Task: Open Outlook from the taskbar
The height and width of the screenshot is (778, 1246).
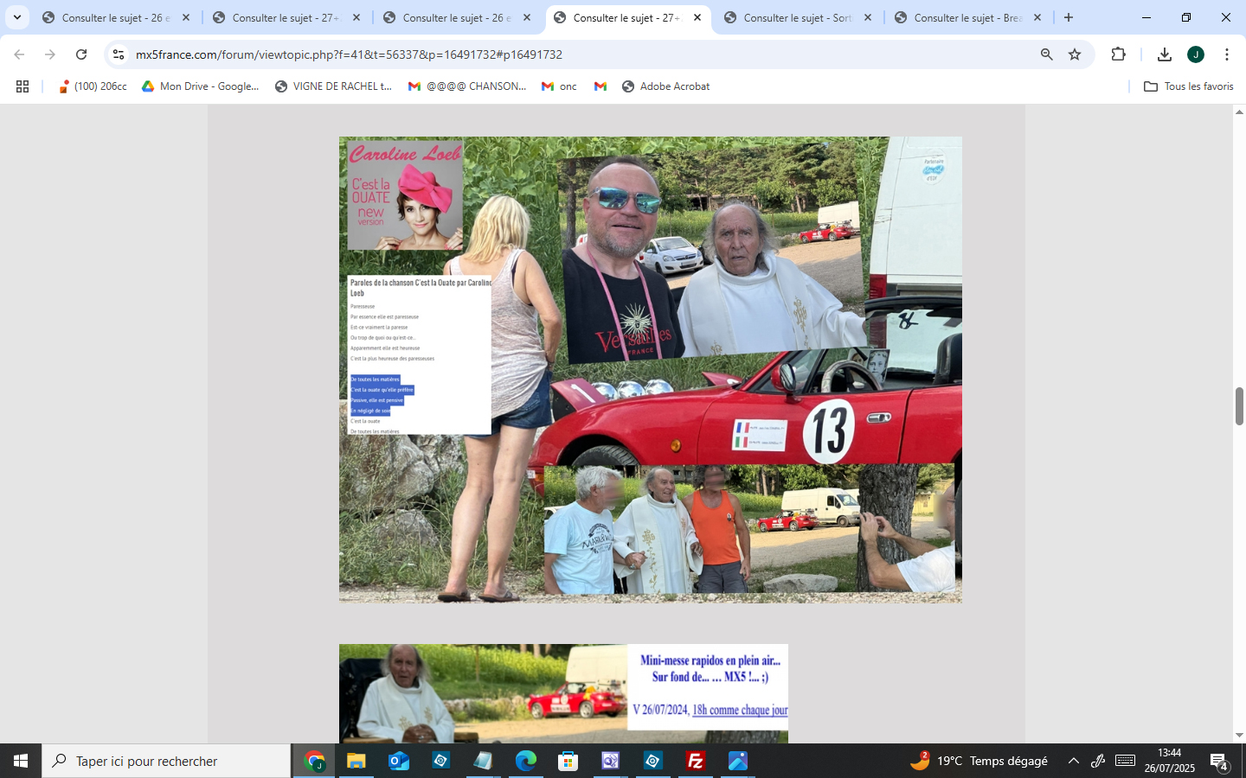Action: click(398, 761)
